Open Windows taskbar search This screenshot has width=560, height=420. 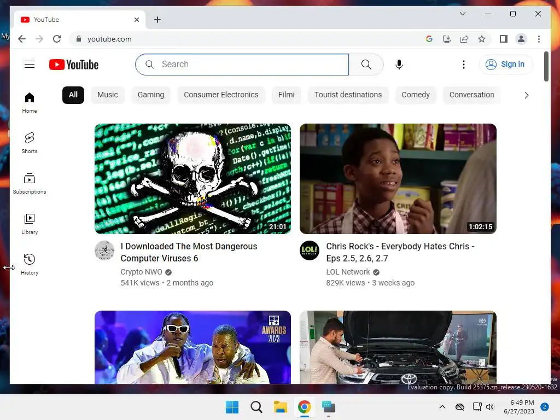256,407
